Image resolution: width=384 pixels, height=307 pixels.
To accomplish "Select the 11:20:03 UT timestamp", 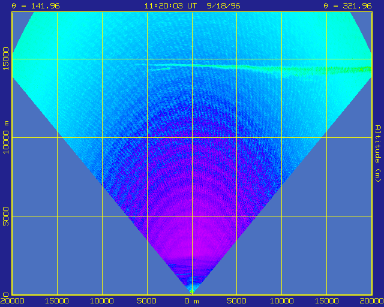I will [170, 5].
